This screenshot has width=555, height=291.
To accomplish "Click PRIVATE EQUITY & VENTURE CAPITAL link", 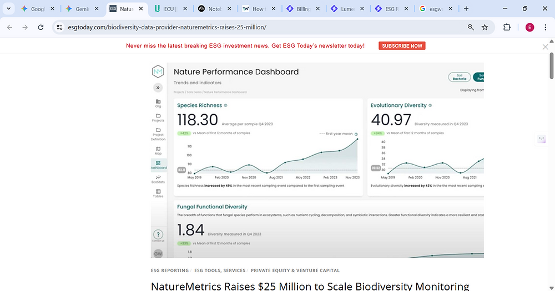I will [295, 270].
